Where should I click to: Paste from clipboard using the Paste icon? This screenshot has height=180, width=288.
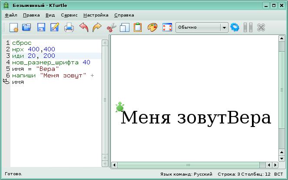point(138,27)
